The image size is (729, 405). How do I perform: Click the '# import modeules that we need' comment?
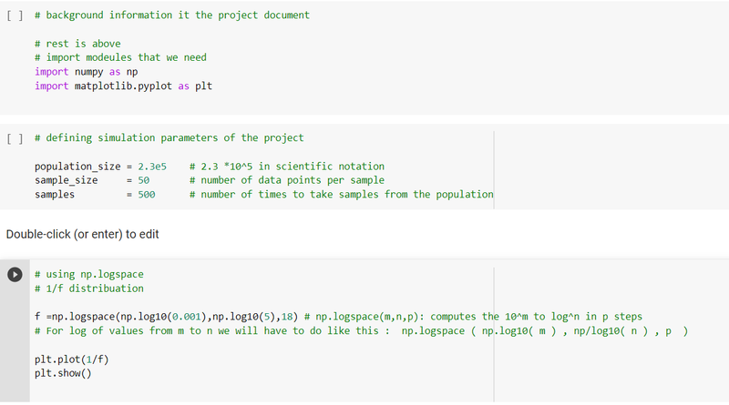tap(120, 57)
